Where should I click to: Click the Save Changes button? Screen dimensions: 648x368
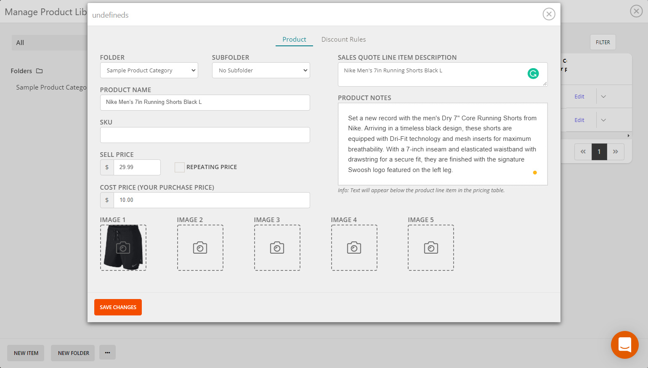[x=118, y=307]
